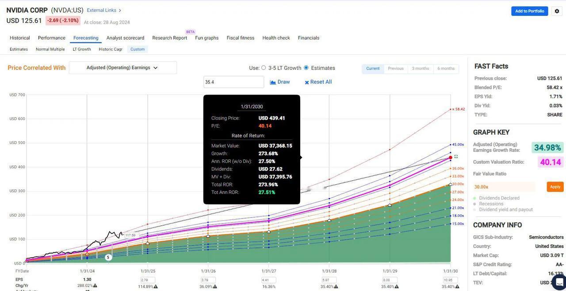Click the NVIDIA CORP title
The width and height of the screenshot is (566, 291).
(x=27, y=10)
